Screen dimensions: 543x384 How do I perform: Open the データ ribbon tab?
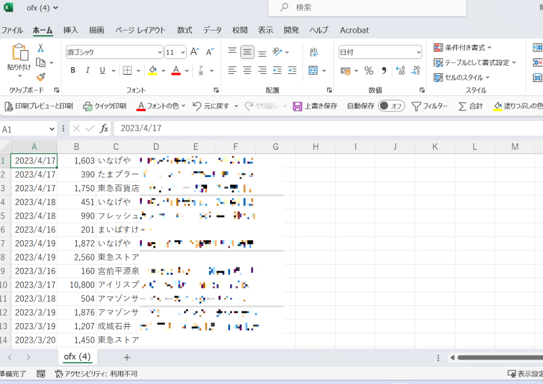[212, 30]
